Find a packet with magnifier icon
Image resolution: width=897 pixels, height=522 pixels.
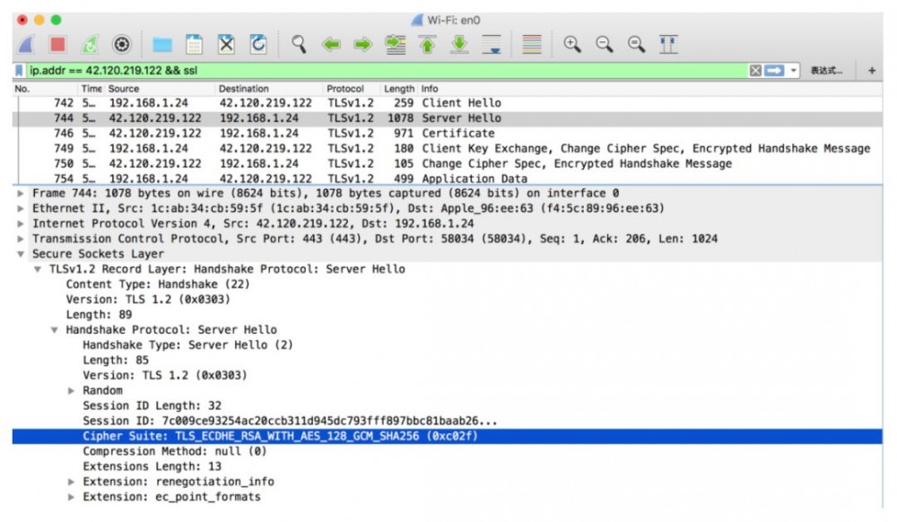(299, 45)
